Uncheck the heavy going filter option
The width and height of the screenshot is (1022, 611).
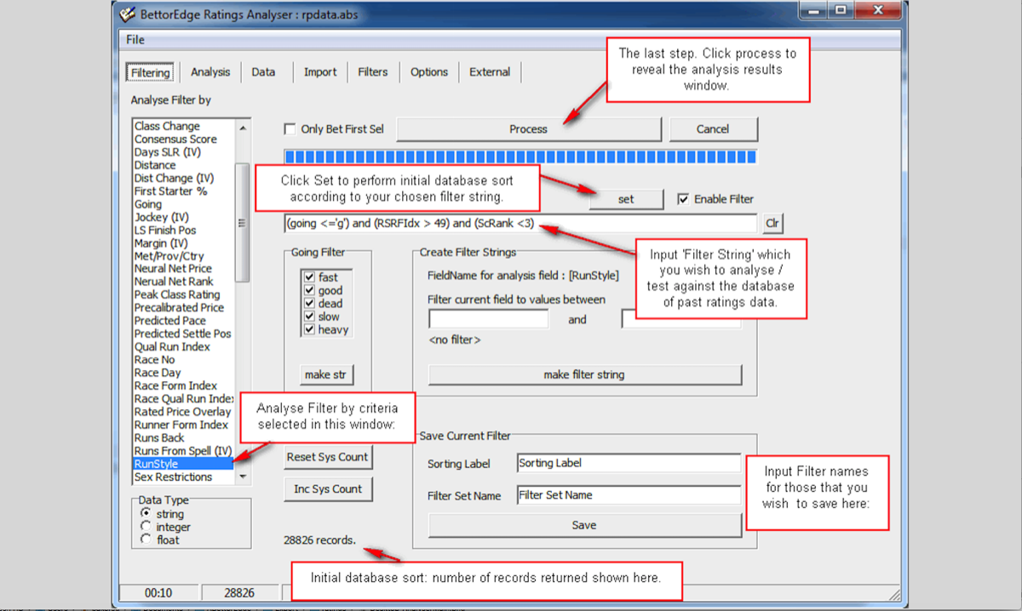tap(309, 330)
